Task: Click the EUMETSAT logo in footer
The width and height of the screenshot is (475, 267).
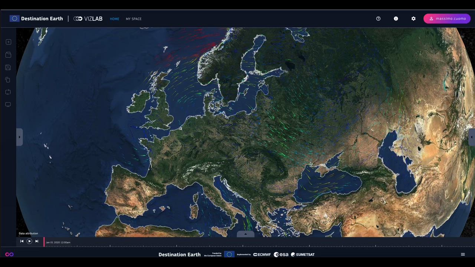Action: click(303, 255)
